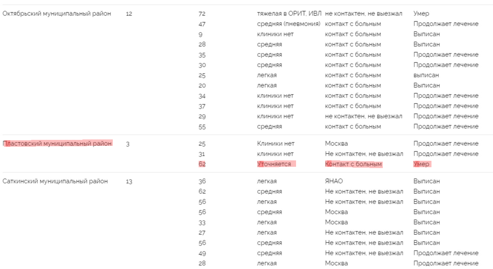
Task: Click the 'средняя (пневмония)' severity cell
Action: point(289,24)
